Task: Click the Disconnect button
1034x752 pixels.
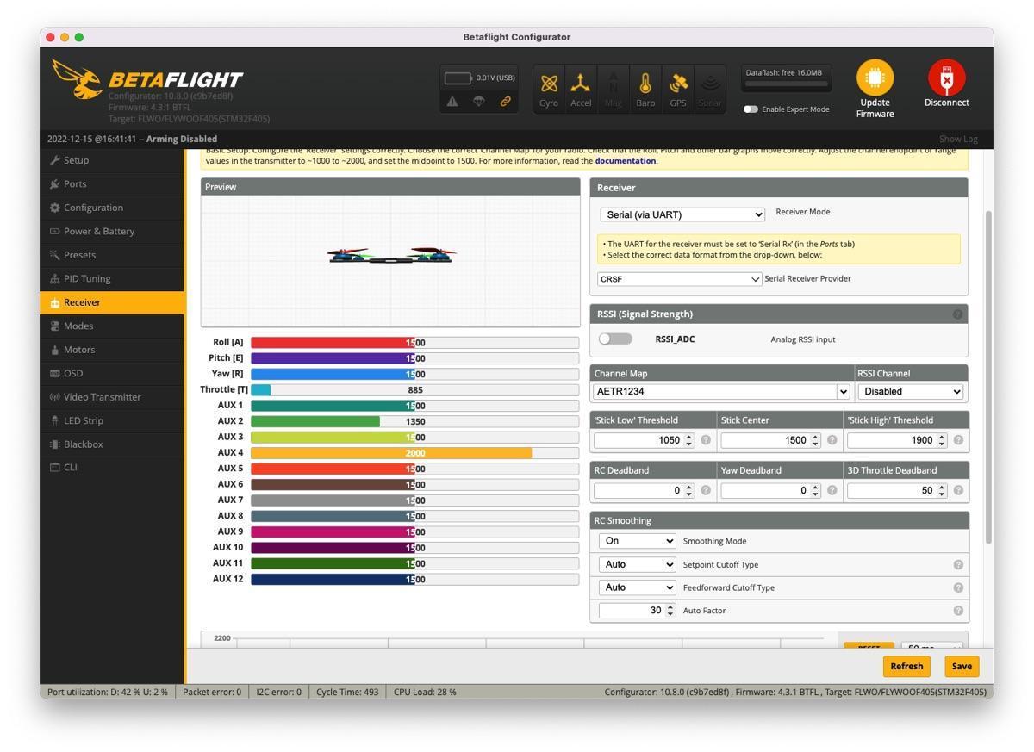Action: [x=946, y=84]
